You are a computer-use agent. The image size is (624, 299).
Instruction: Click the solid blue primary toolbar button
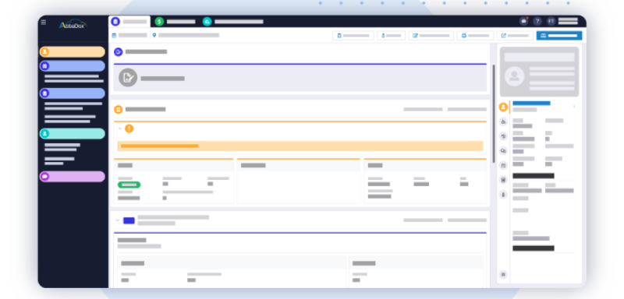(x=559, y=36)
